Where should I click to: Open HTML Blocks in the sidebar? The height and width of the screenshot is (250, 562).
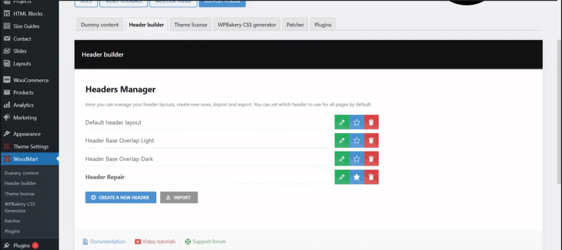[x=29, y=13]
